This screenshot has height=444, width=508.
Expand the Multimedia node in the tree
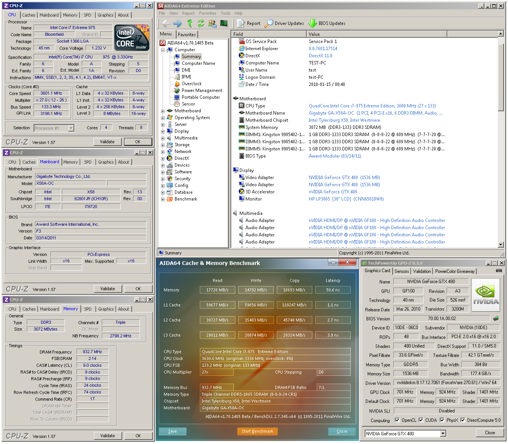coord(163,138)
